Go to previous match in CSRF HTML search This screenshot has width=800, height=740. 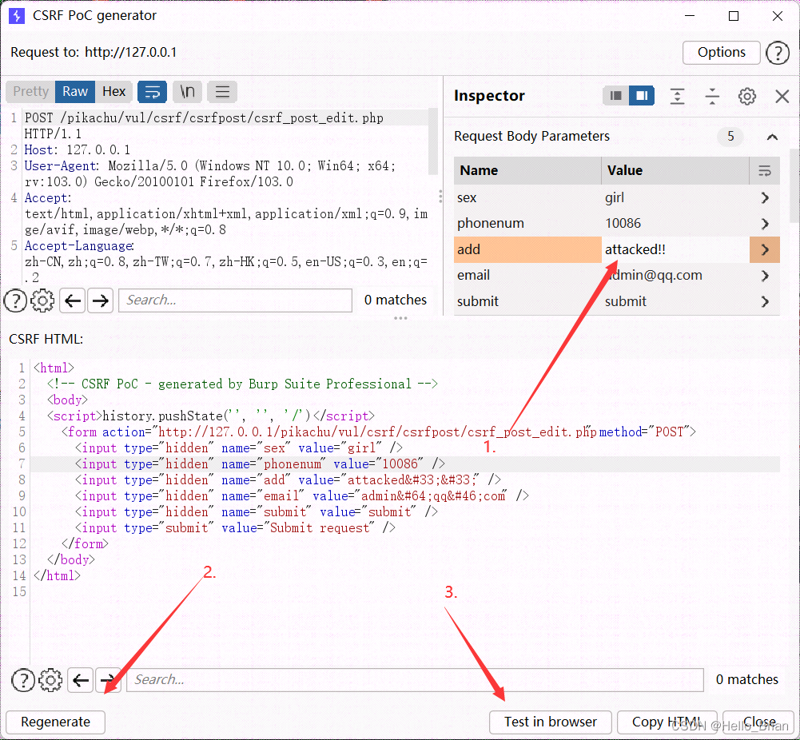[x=81, y=680]
